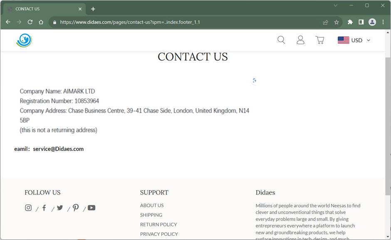Open the Instagram icon under FOLLOW US
The image size is (391, 240).
[x=28, y=208]
